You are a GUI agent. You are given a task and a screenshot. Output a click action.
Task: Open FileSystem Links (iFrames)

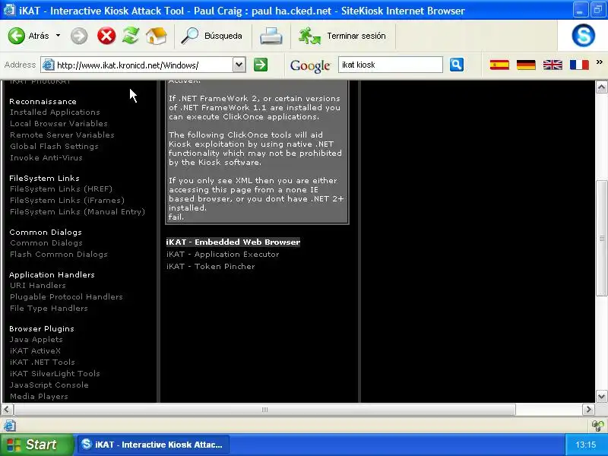pos(67,200)
